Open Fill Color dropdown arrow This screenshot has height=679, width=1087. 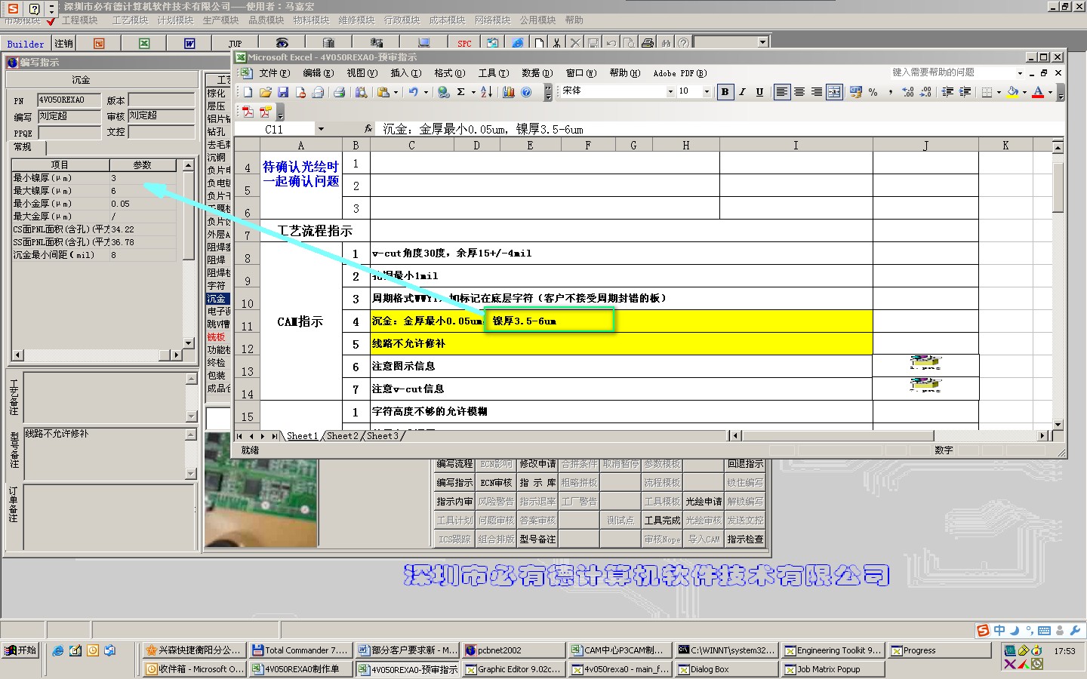click(1024, 92)
